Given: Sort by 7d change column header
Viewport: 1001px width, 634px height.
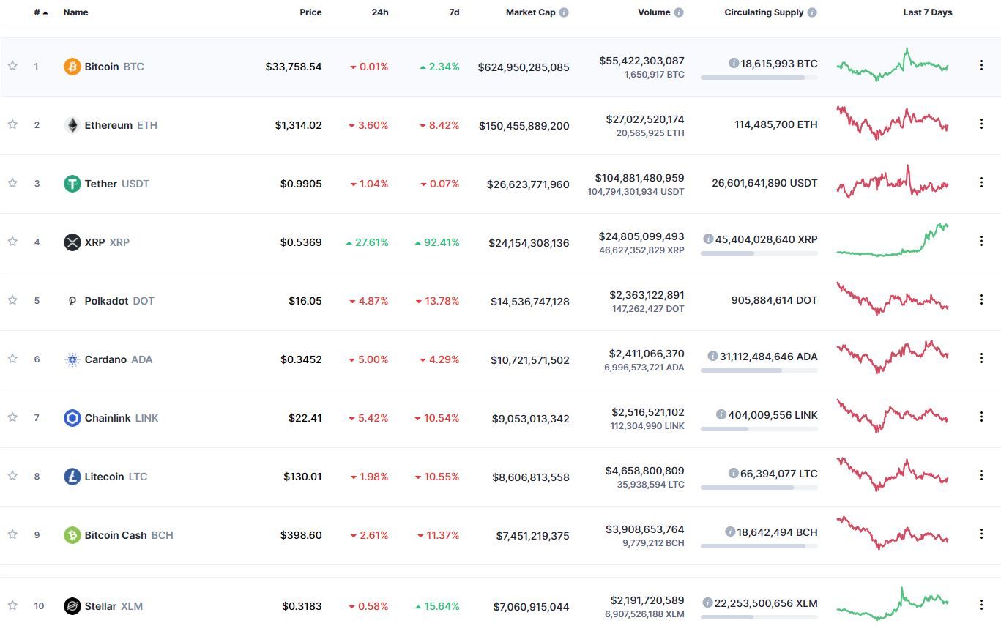Looking at the screenshot, I should pos(454,12).
